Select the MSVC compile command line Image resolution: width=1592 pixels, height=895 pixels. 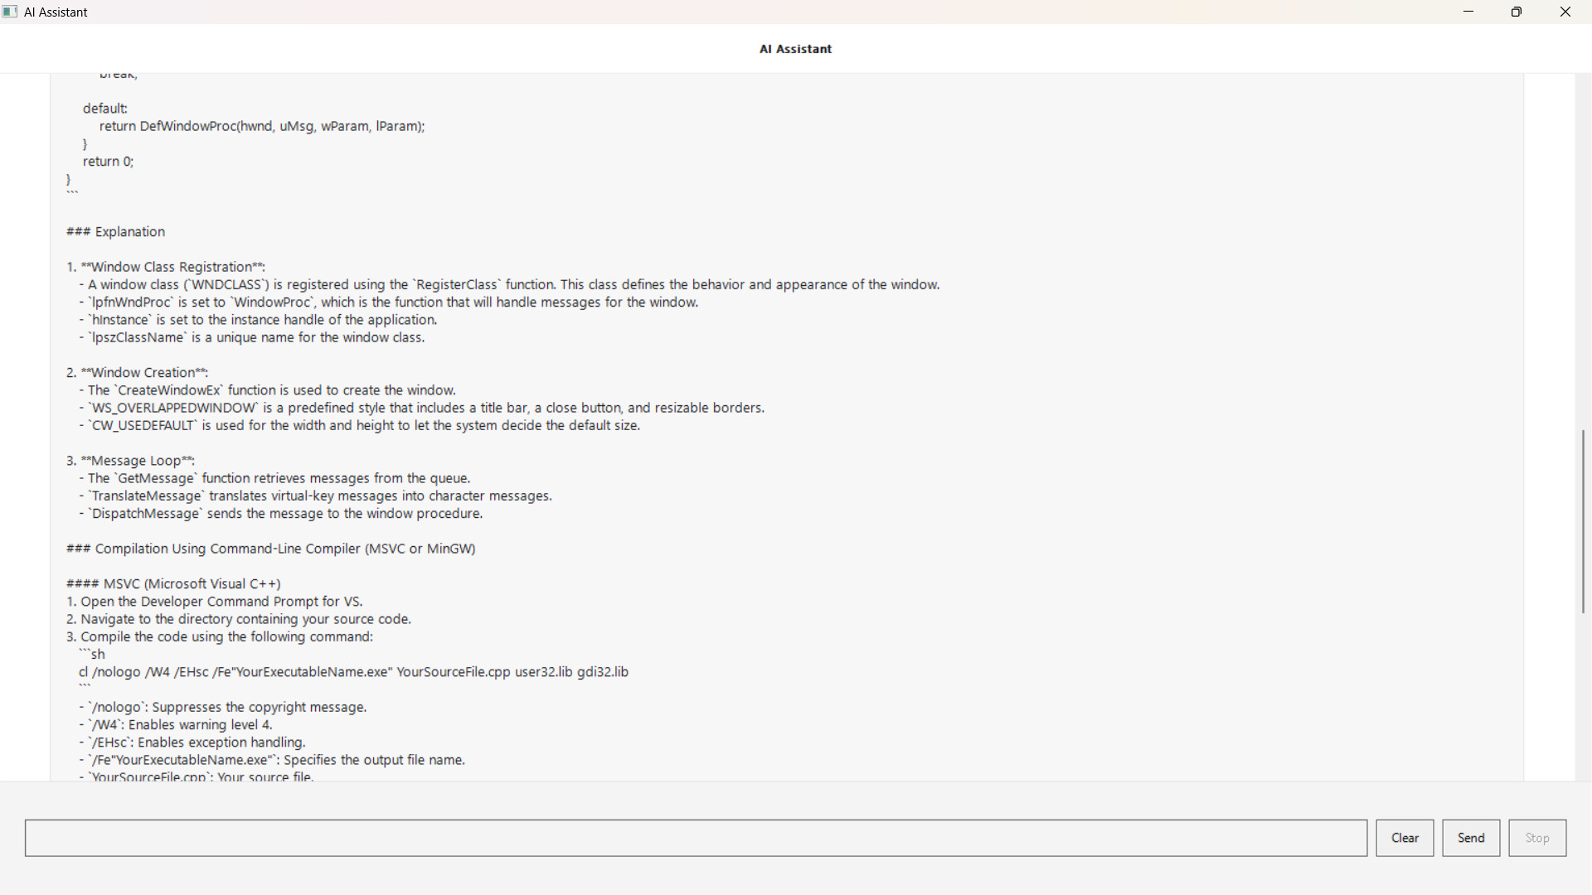pos(352,672)
